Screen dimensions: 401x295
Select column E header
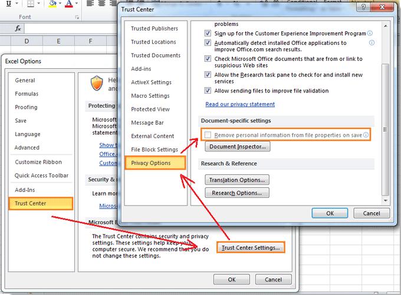pos(58,41)
